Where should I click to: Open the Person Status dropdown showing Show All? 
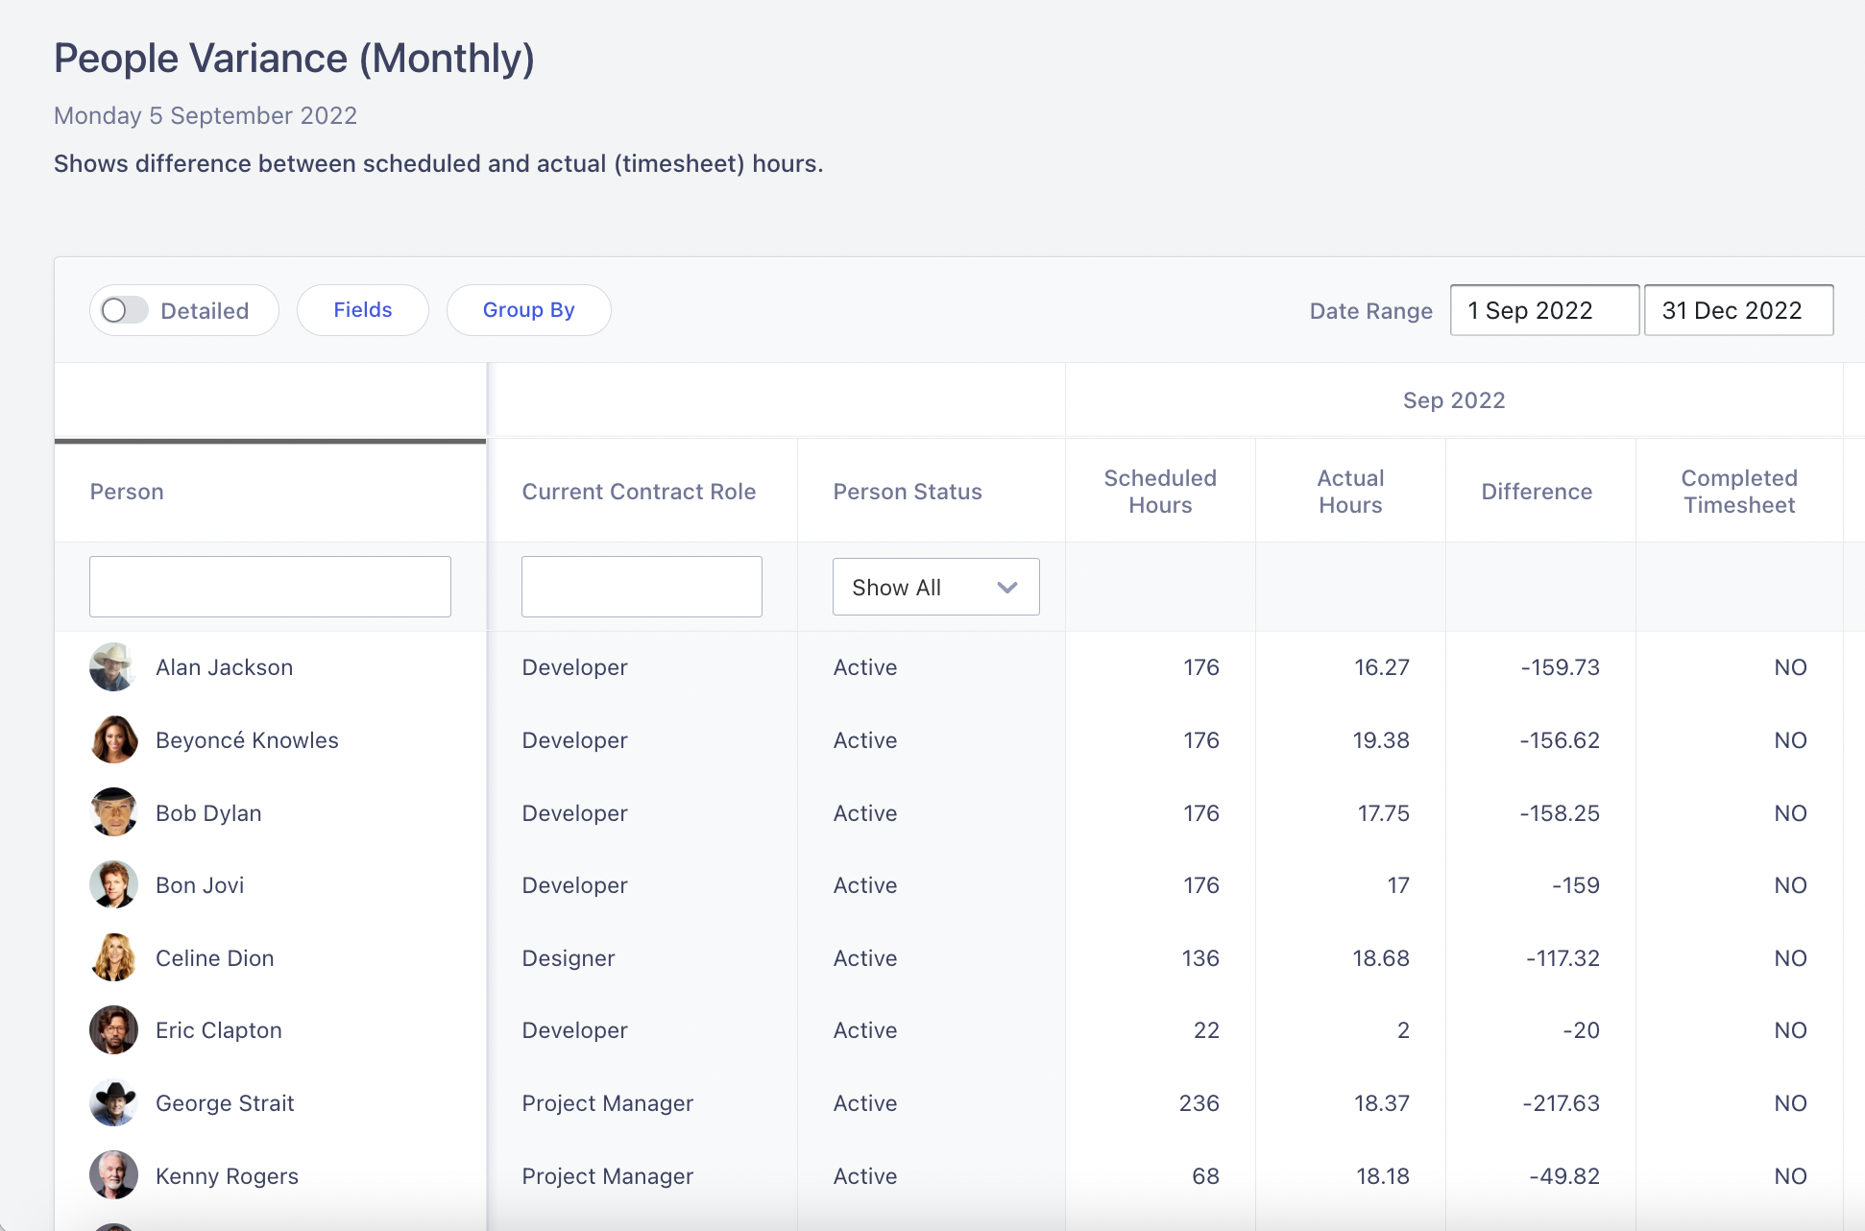[934, 587]
